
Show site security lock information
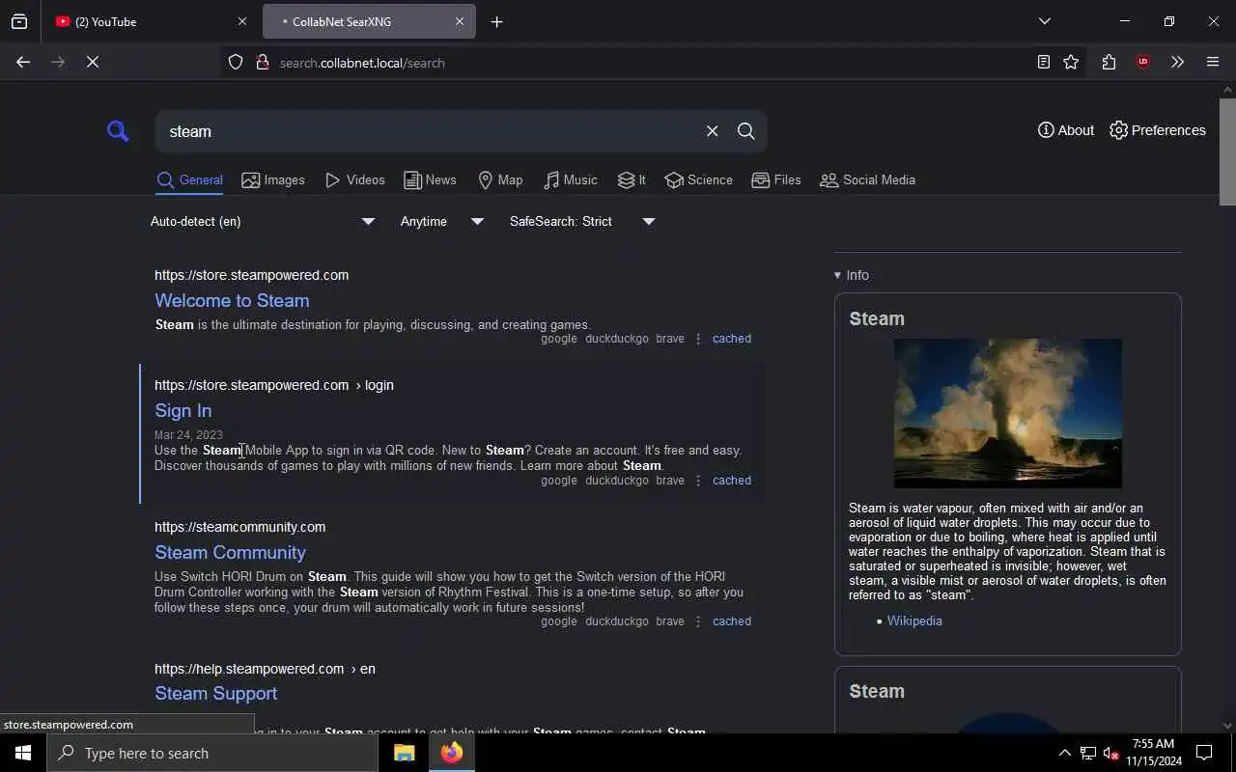pos(262,63)
